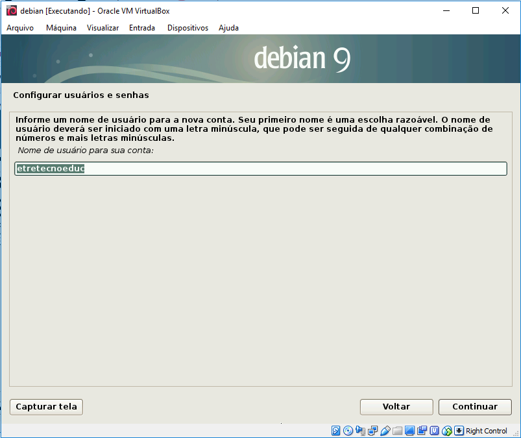Click the shared folders status icon
The image size is (521, 438).
(x=397, y=431)
